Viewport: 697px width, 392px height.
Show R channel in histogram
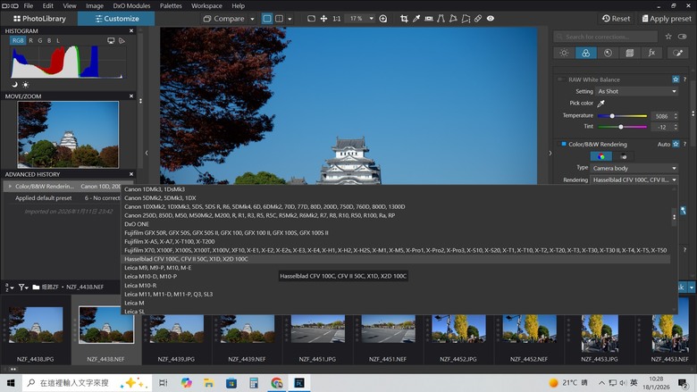[30, 40]
